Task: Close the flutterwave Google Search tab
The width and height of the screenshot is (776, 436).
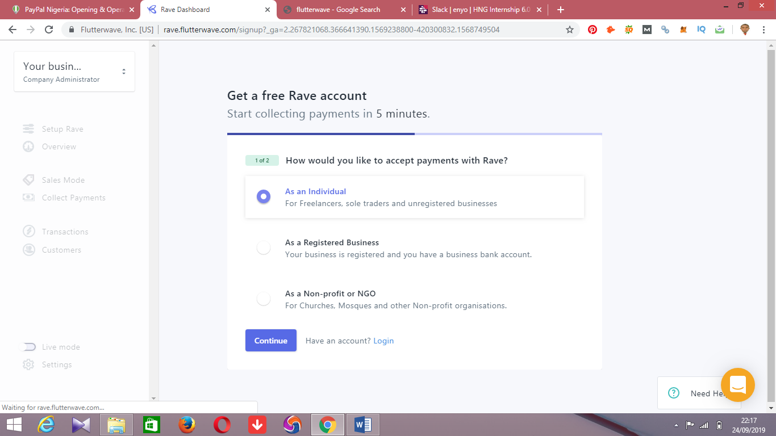Action: pyautogui.click(x=403, y=10)
